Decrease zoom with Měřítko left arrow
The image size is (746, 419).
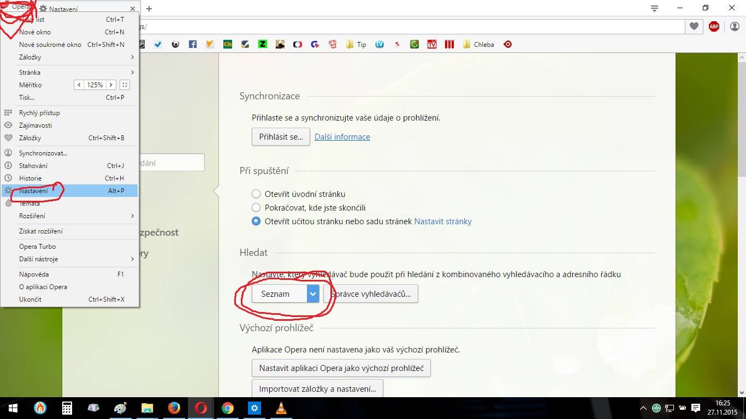coord(79,85)
